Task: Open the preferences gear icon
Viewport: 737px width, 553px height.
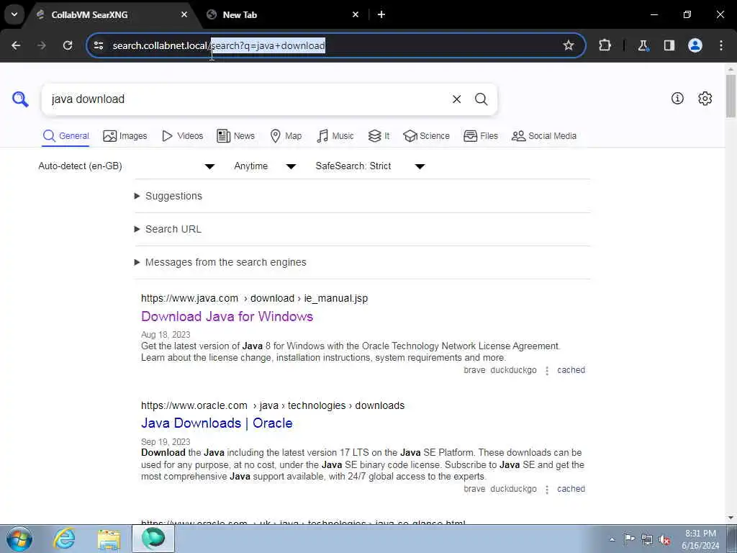Action: click(705, 98)
